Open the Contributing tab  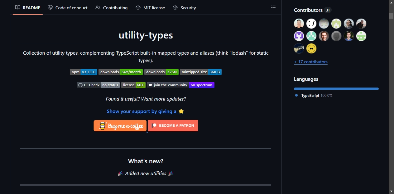pos(111,8)
